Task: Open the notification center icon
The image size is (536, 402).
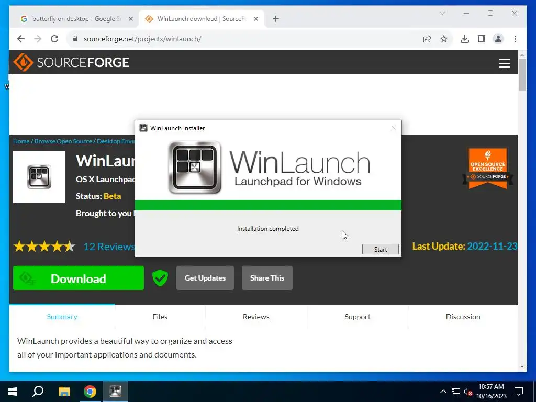Action: (519, 392)
